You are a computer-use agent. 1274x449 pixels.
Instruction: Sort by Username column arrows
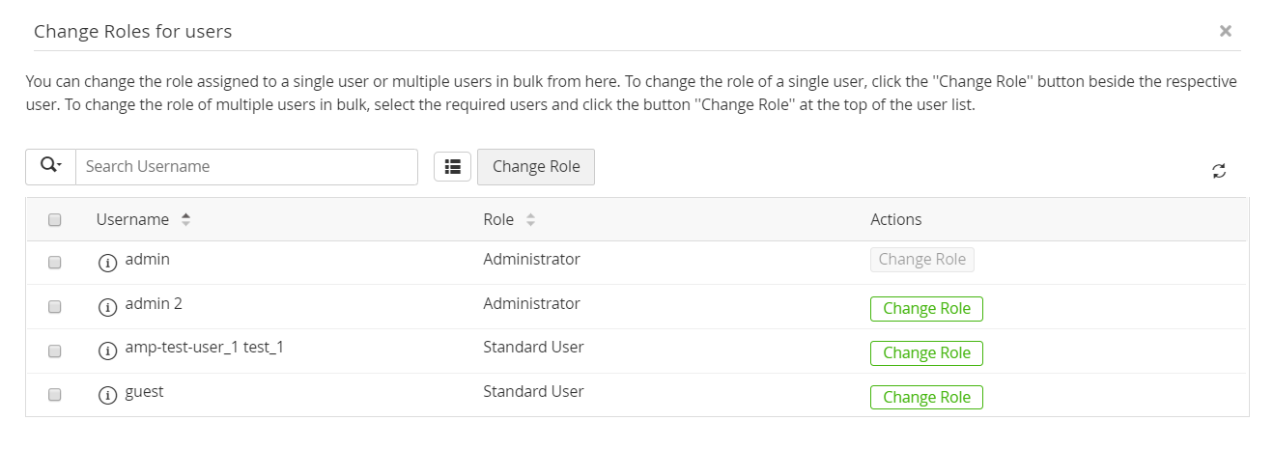point(185,220)
